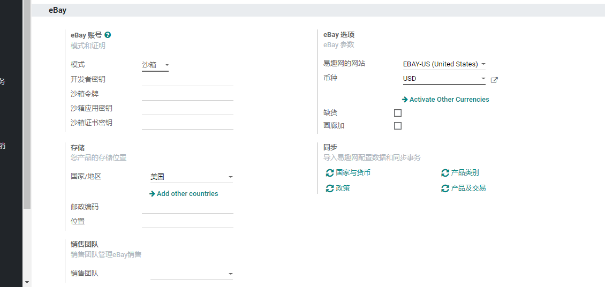Focus the 开发者密钥 input field
The width and height of the screenshot is (605, 287).
[187, 80]
